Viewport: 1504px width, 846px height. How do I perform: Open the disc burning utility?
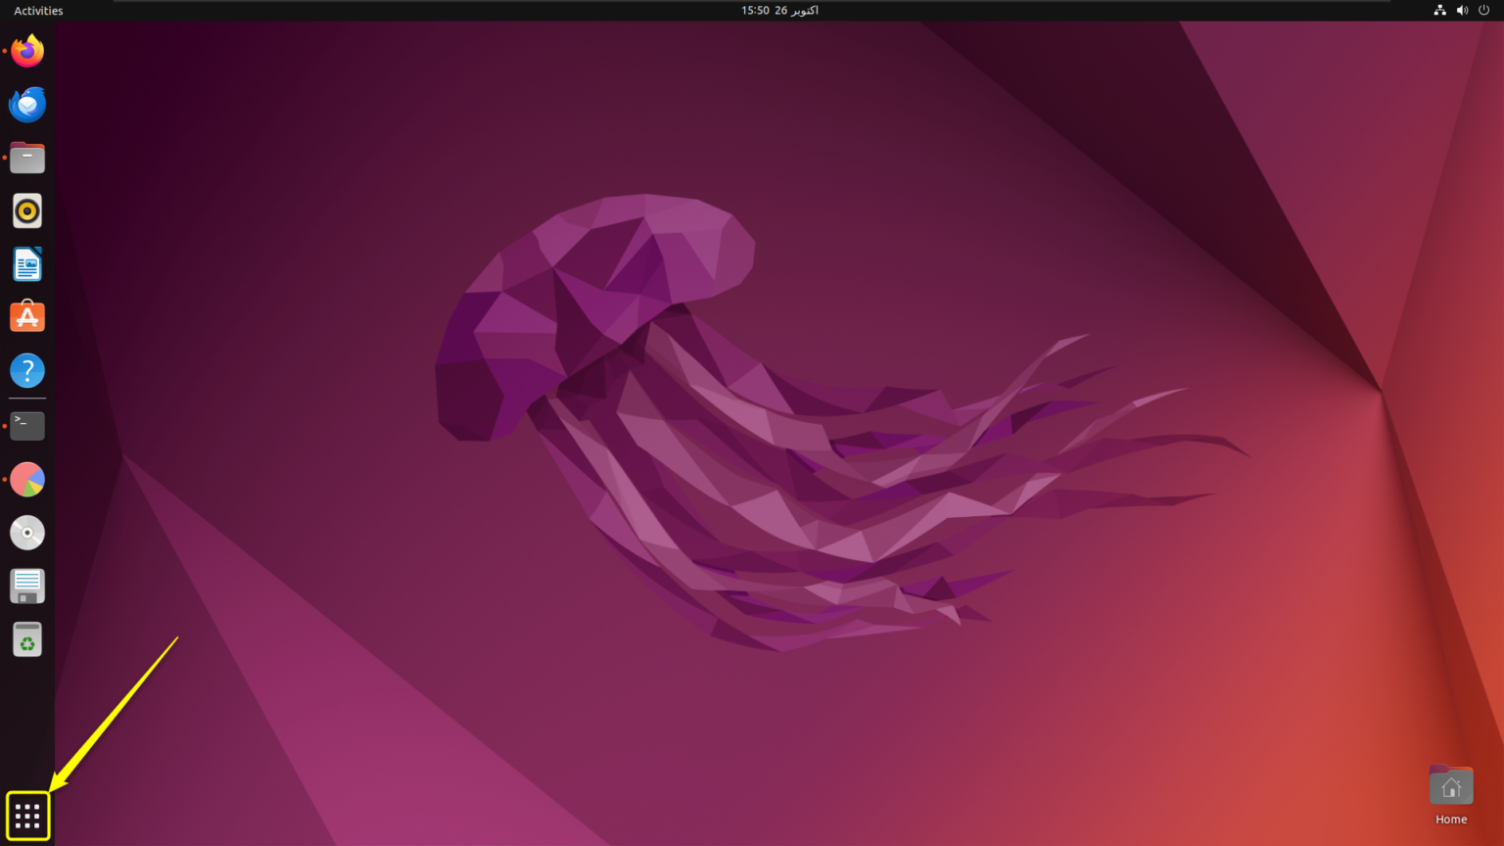26,532
